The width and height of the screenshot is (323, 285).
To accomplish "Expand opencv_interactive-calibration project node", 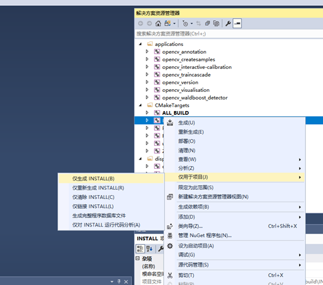I will tap(147, 67).
